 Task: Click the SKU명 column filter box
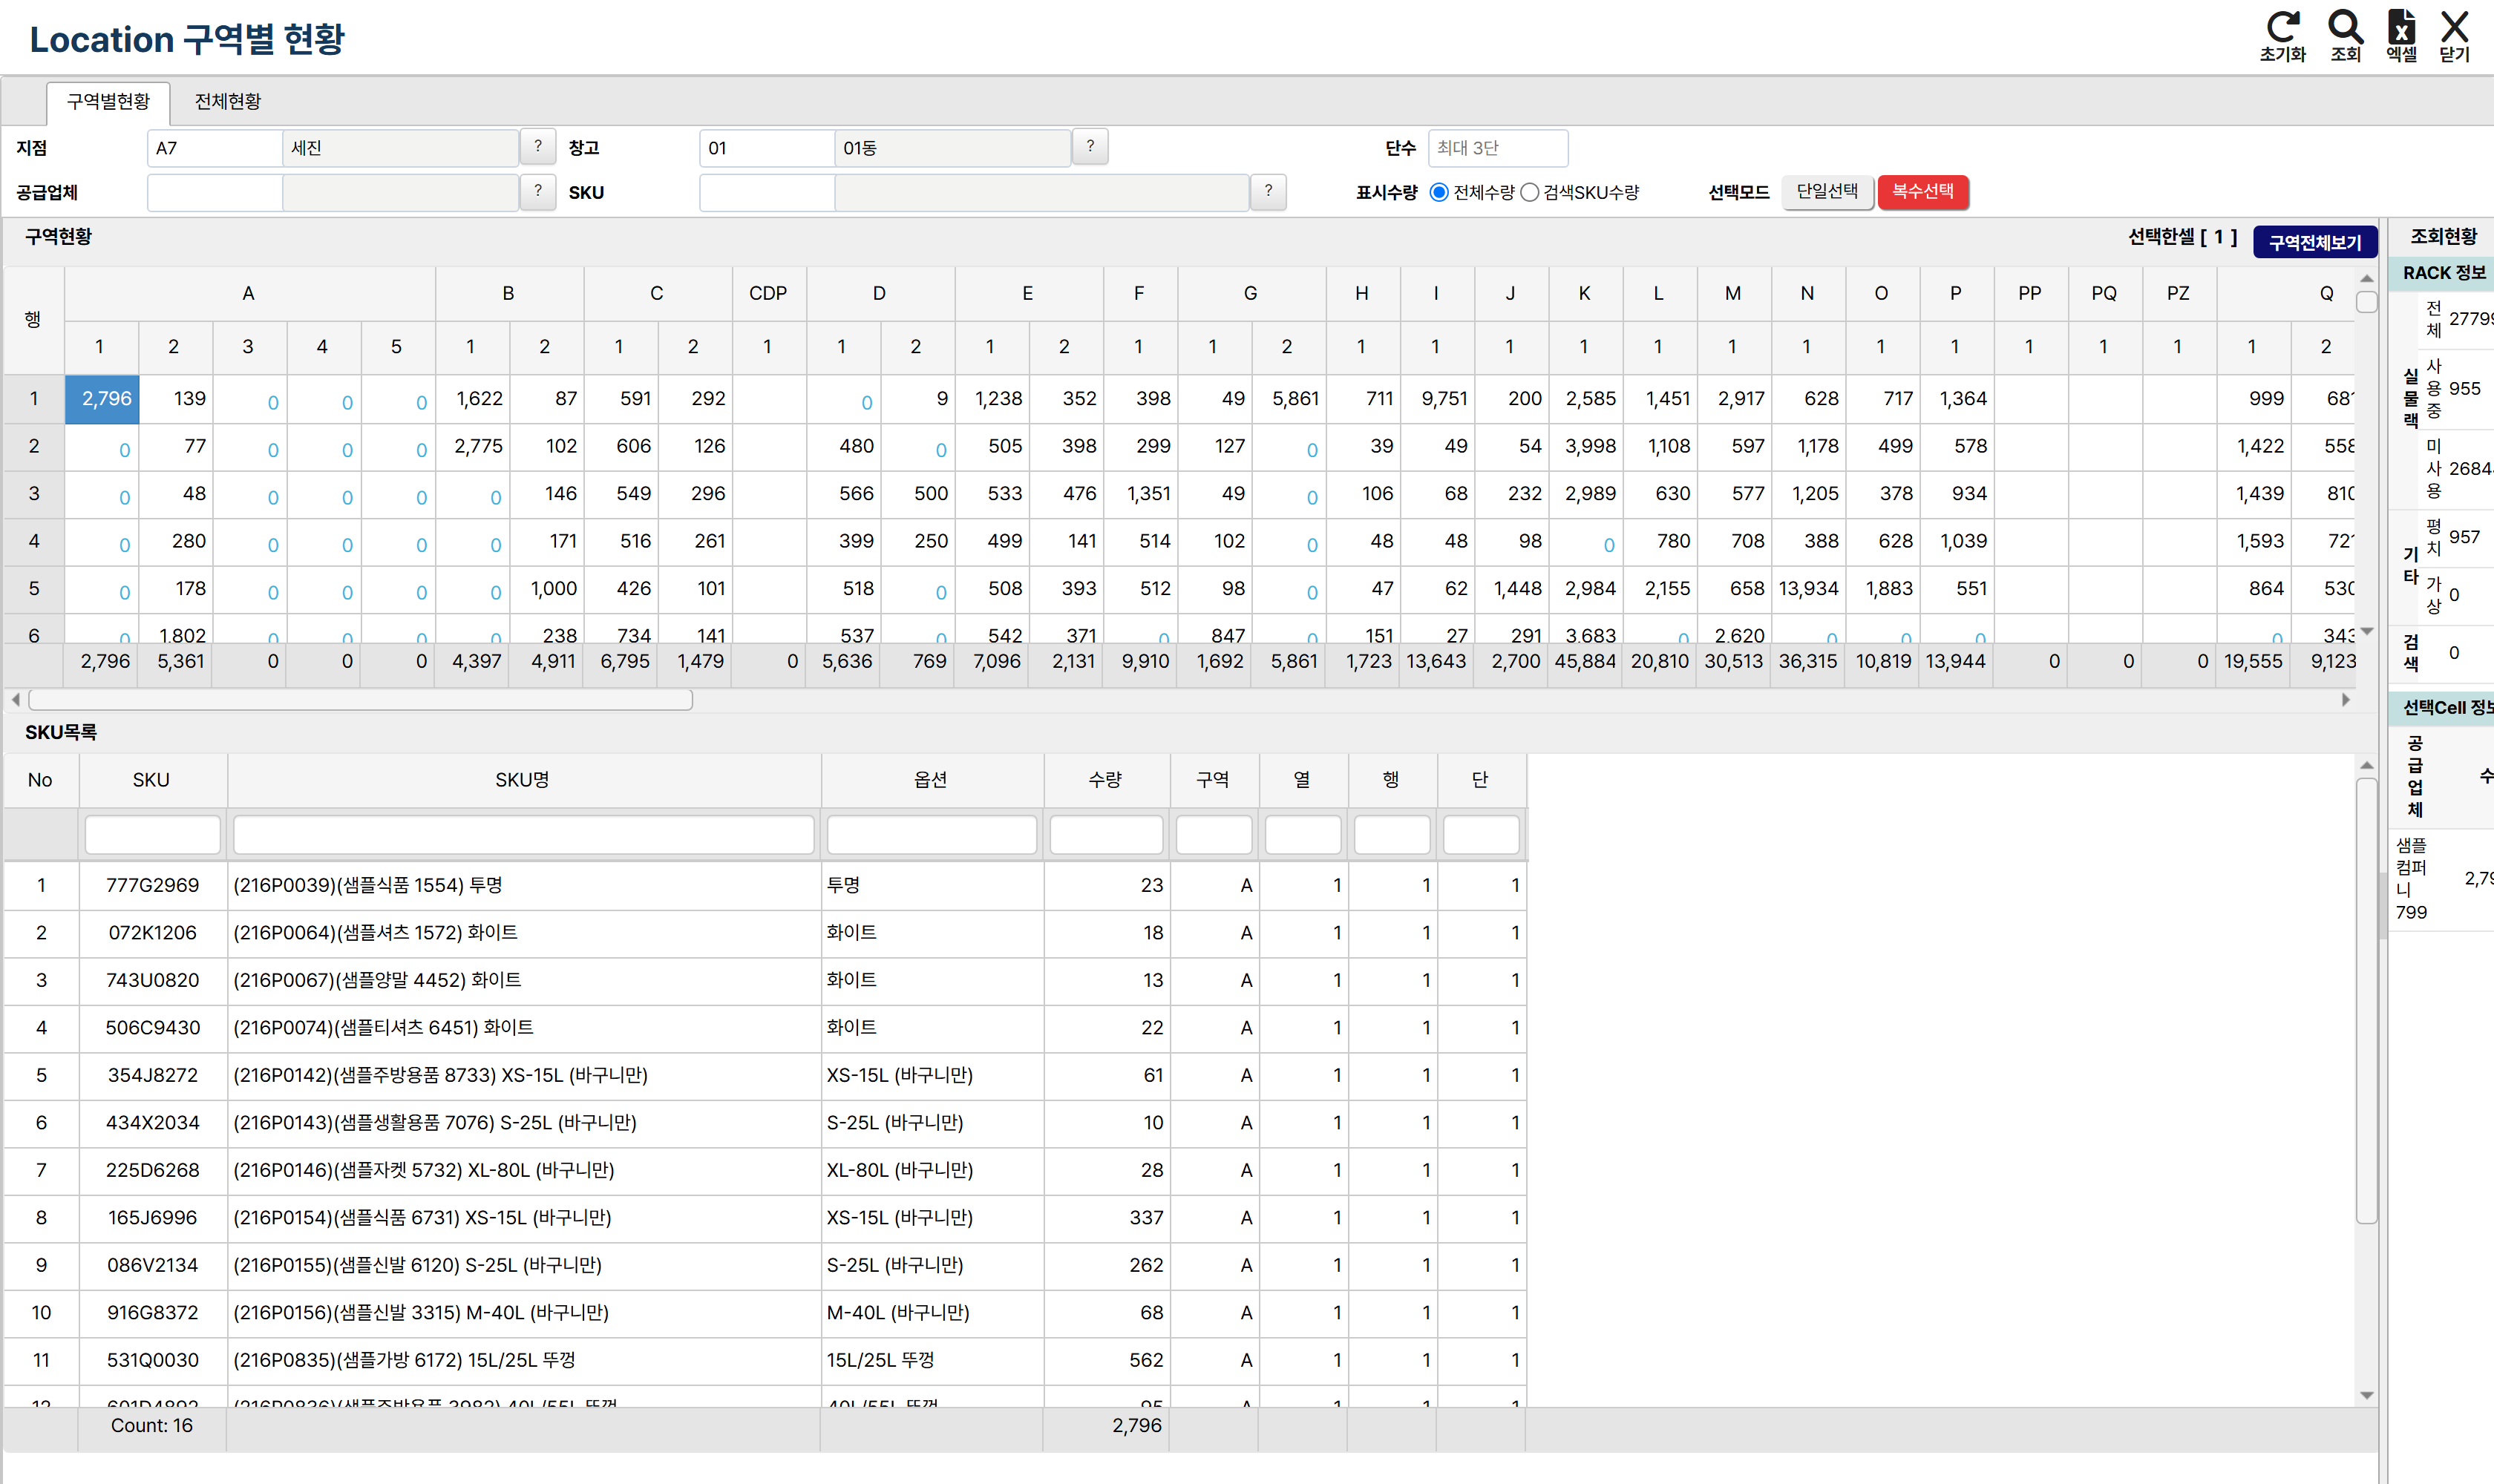point(523,835)
